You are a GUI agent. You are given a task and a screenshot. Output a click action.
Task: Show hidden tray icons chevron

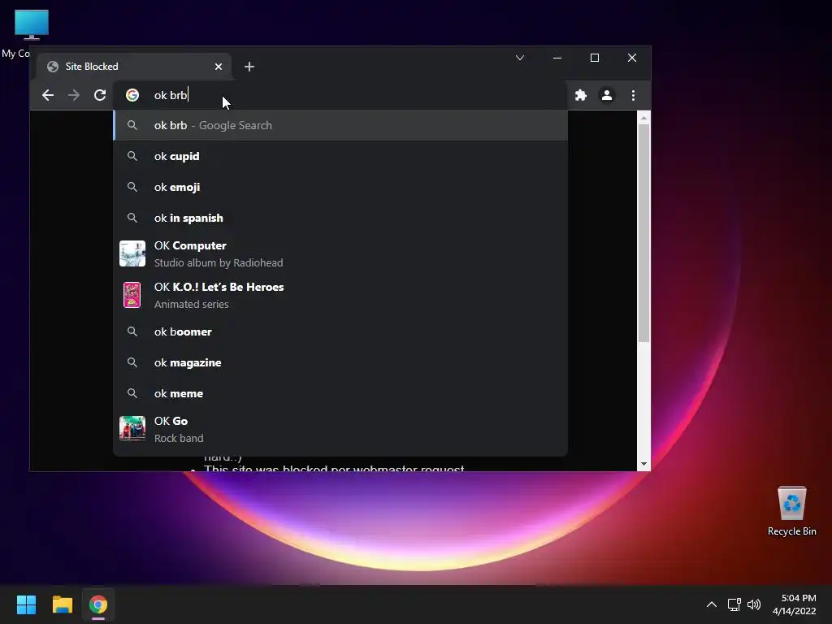click(x=712, y=604)
